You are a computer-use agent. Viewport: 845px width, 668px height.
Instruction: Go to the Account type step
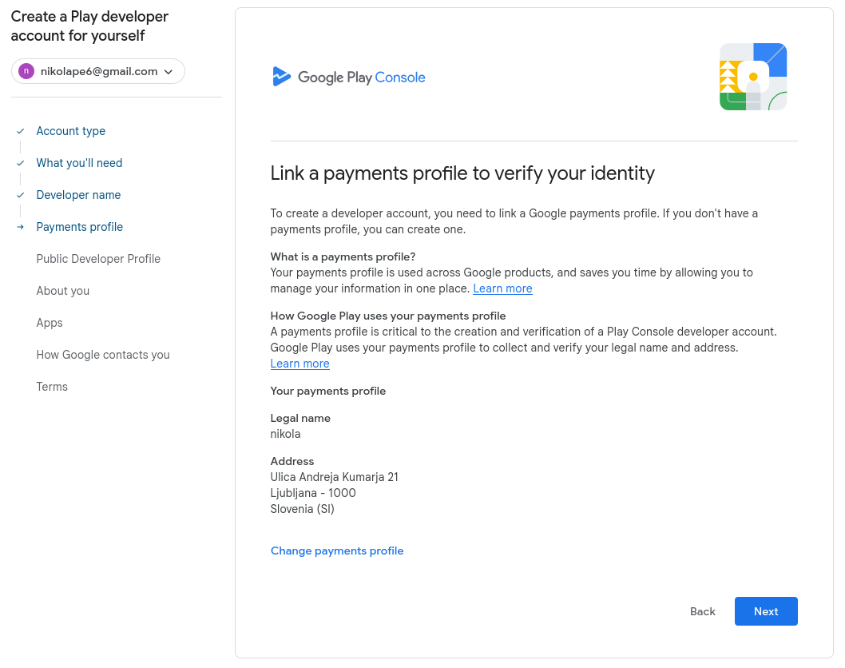(70, 131)
